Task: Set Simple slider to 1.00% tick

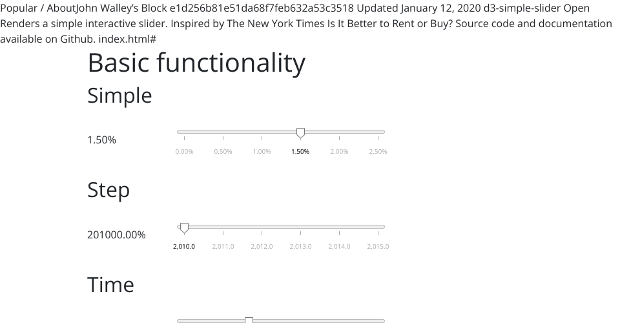Action: coord(262,132)
